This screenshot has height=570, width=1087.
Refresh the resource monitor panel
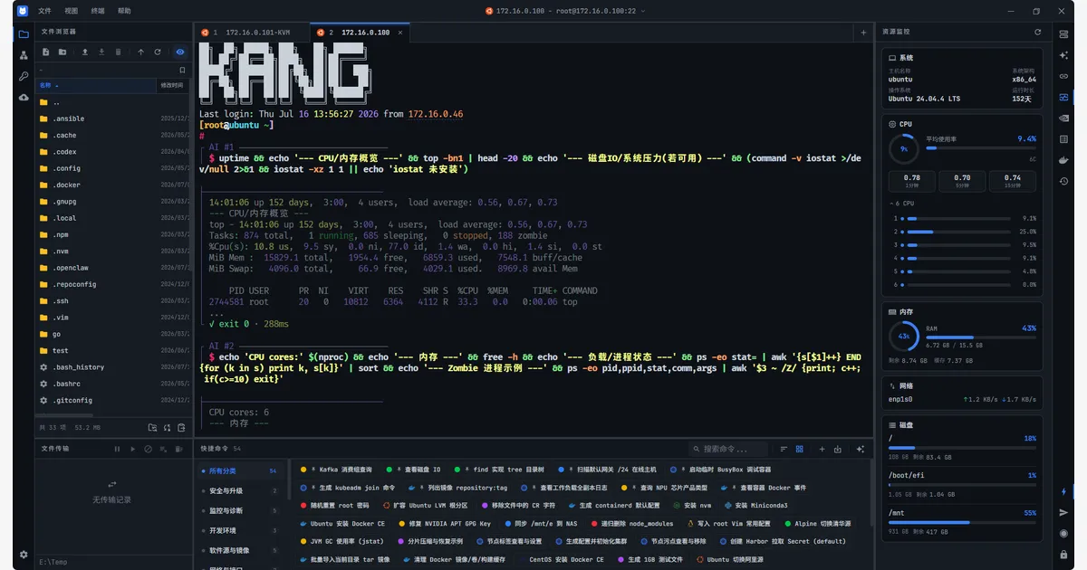tap(1038, 32)
